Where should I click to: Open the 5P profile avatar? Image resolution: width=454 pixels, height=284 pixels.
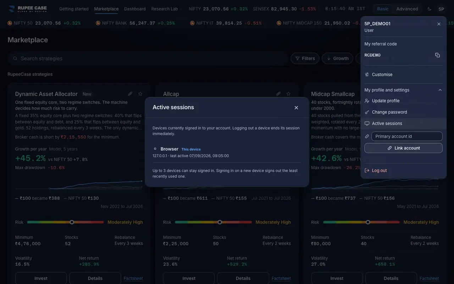coord(441,9)
